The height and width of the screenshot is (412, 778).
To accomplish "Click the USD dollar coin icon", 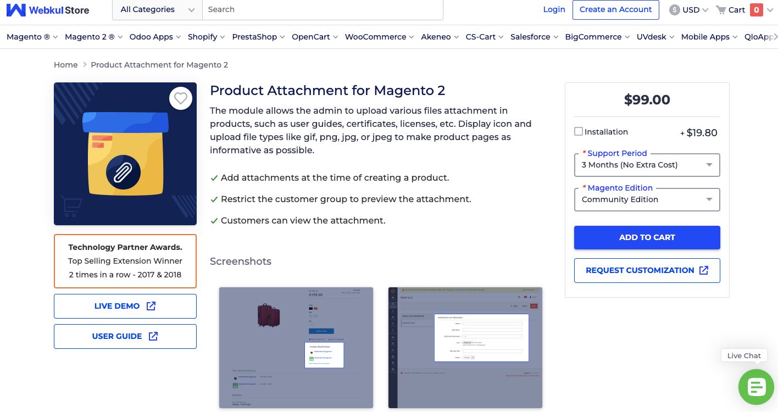I will 673,9.
